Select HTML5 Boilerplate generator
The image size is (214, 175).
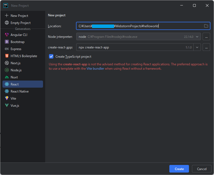(23, 56)
